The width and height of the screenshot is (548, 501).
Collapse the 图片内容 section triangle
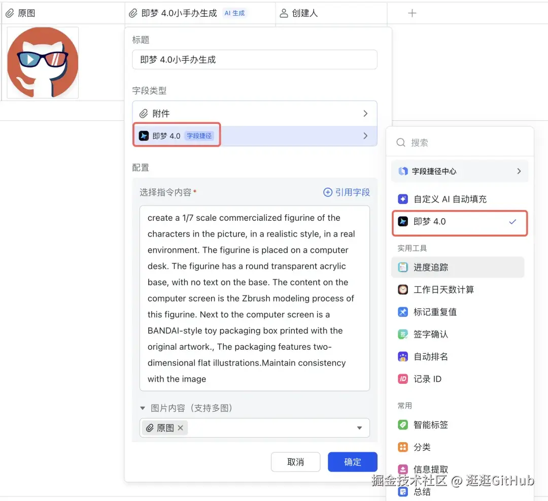click(143, 408)
